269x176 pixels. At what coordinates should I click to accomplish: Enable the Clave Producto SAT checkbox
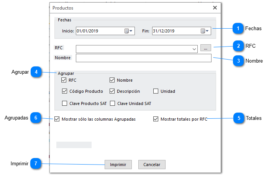coord(64,103)
